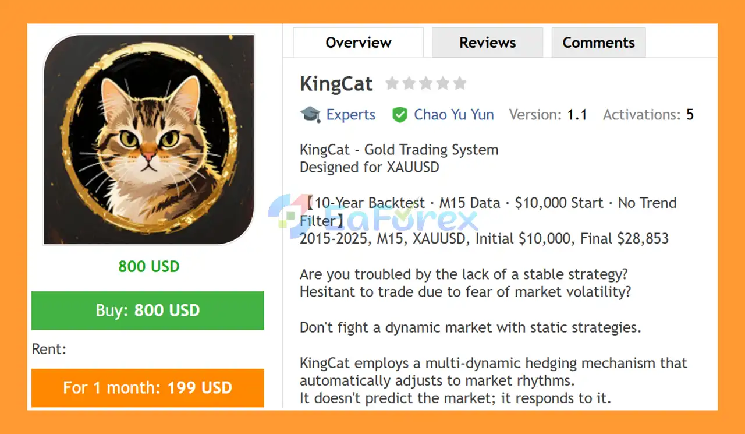This screenshot has height=434, width=745.
Task: Click the first rating star
Action: coord(392,84)
